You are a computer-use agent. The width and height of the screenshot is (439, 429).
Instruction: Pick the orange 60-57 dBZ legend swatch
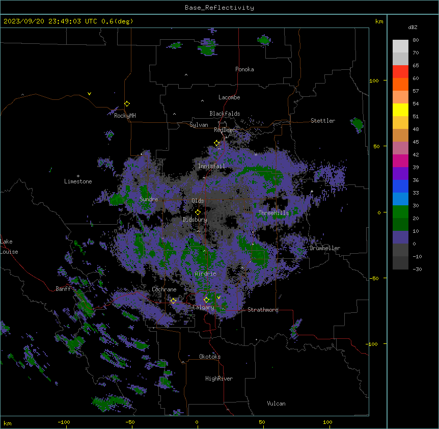coord(400,85)
